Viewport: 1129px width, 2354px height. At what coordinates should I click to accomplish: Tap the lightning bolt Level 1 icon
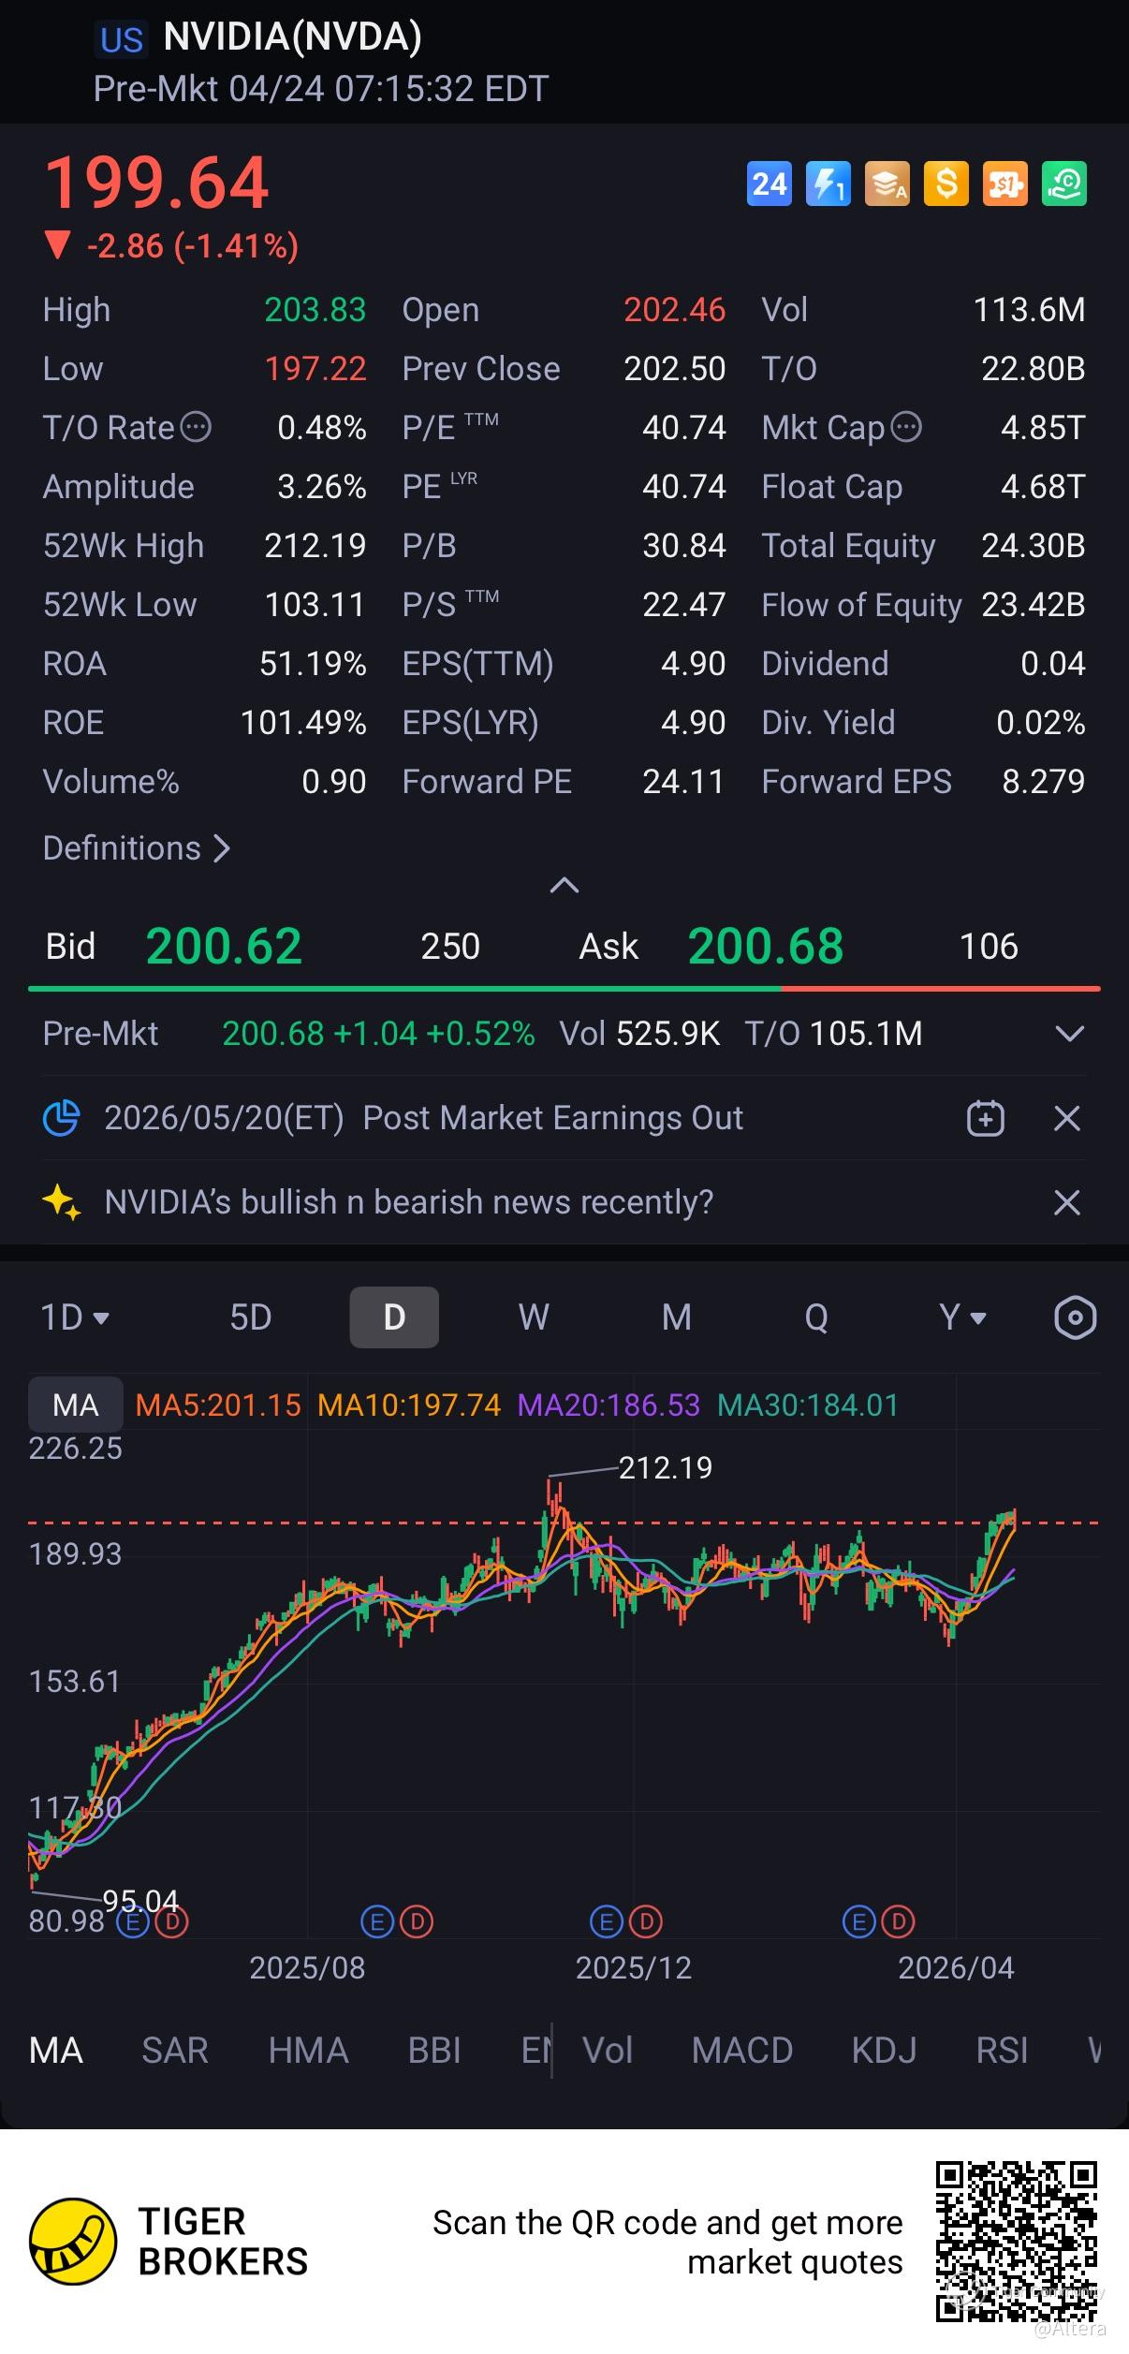click(x=828, y=184)
